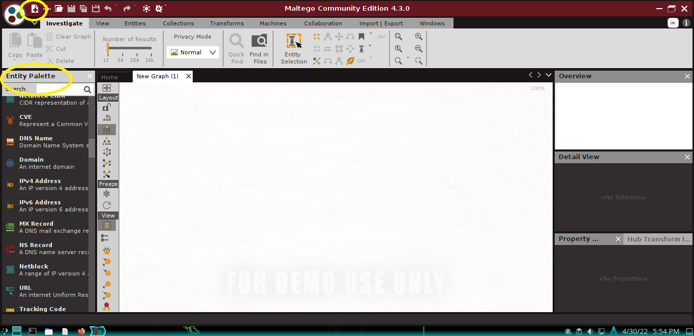Open the dropdown arrow beside bookmark flag
694x336 pixels.
[371, 35]
